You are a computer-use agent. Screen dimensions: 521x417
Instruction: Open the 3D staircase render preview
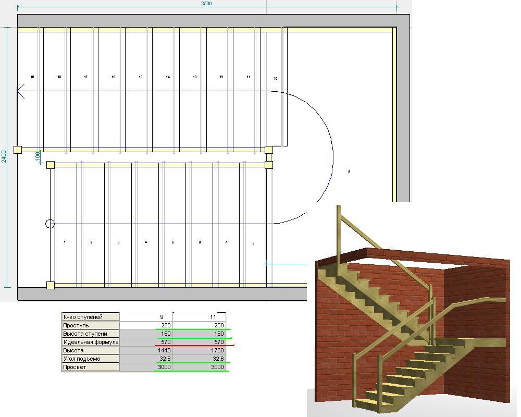412,309
